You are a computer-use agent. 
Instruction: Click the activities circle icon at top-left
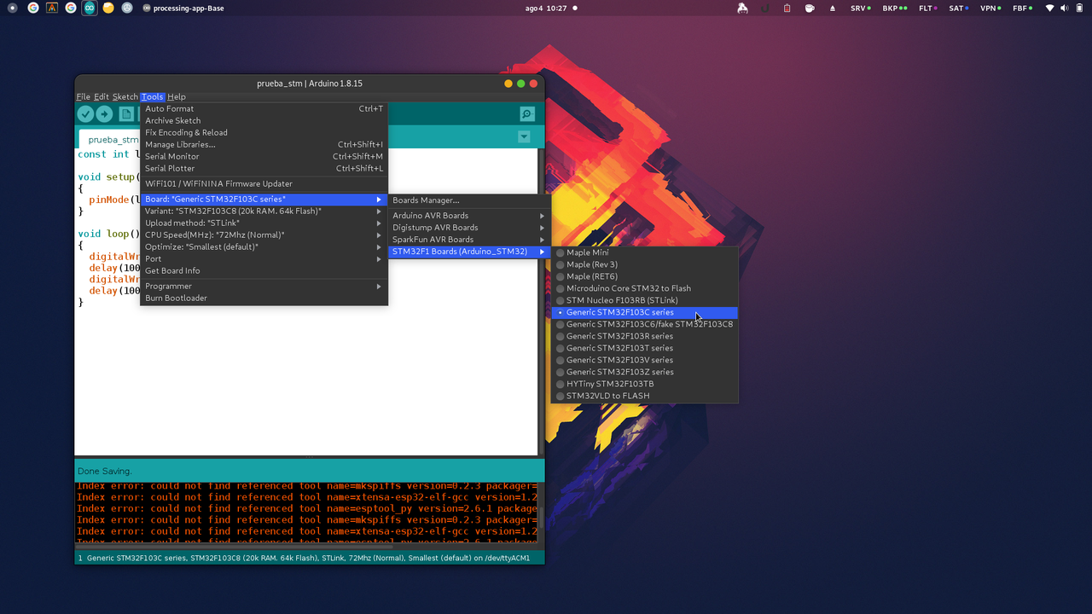(x=12, y=8)
